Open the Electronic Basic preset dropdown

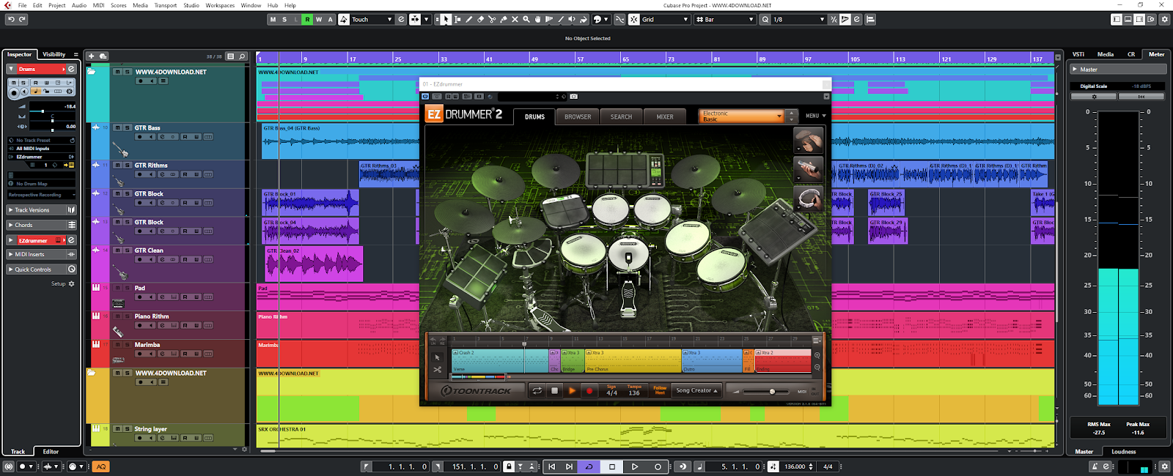[x=741, y=116]
